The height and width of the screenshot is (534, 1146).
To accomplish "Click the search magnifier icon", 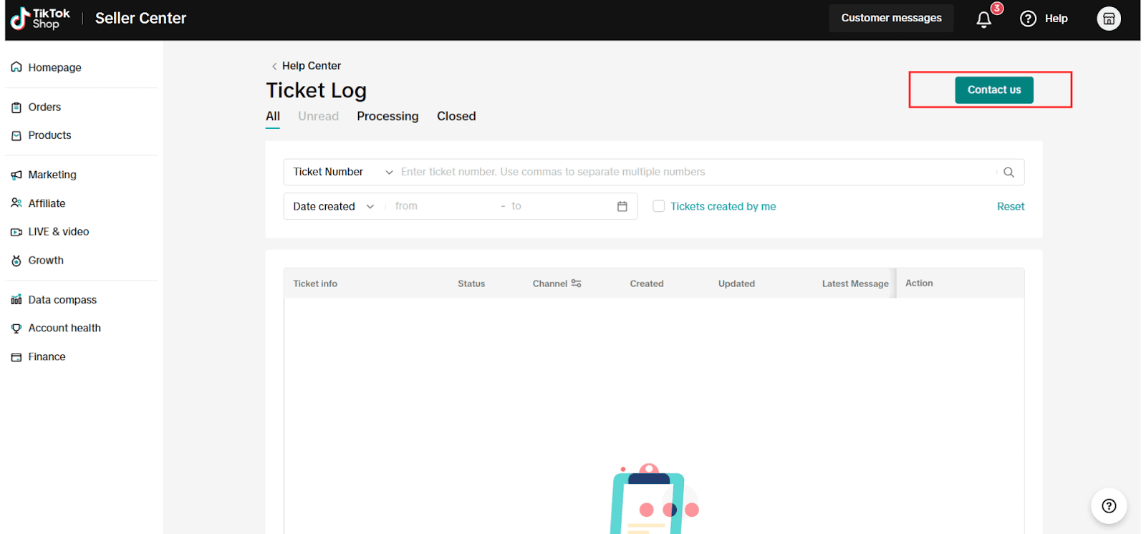I will pyautogui.click(x=1008, y=173).
